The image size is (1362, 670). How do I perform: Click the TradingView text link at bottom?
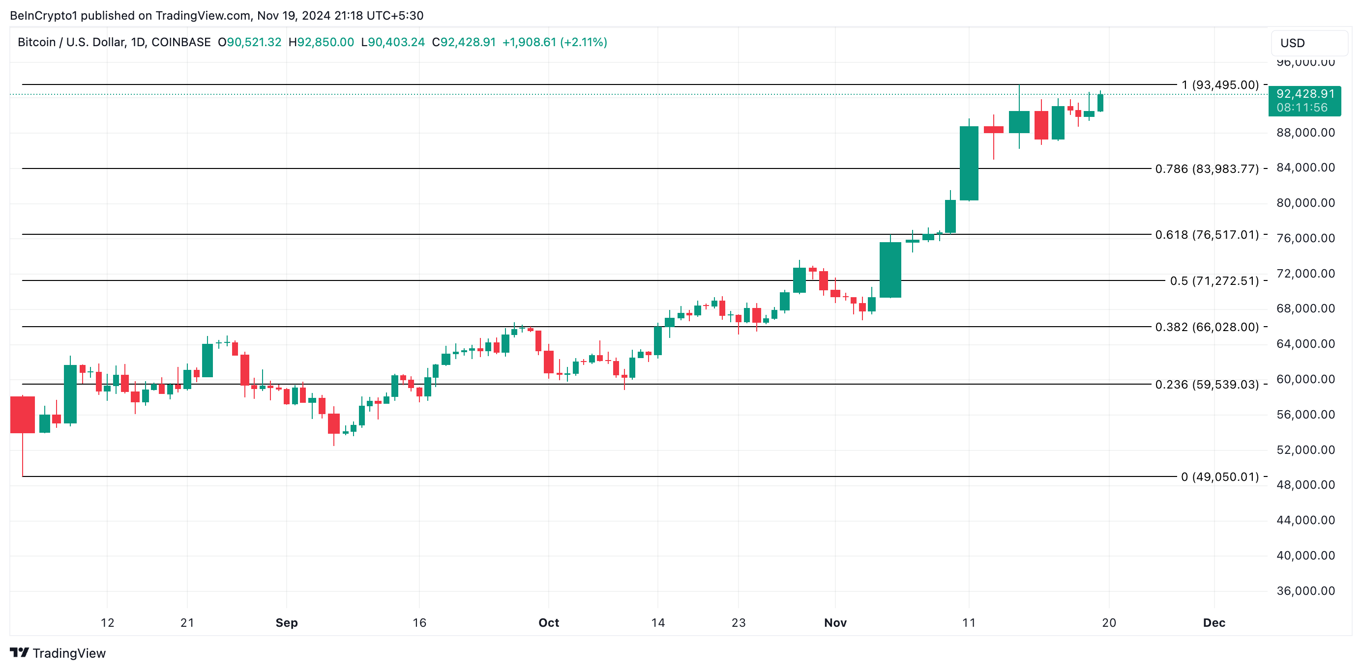[69, 653]
